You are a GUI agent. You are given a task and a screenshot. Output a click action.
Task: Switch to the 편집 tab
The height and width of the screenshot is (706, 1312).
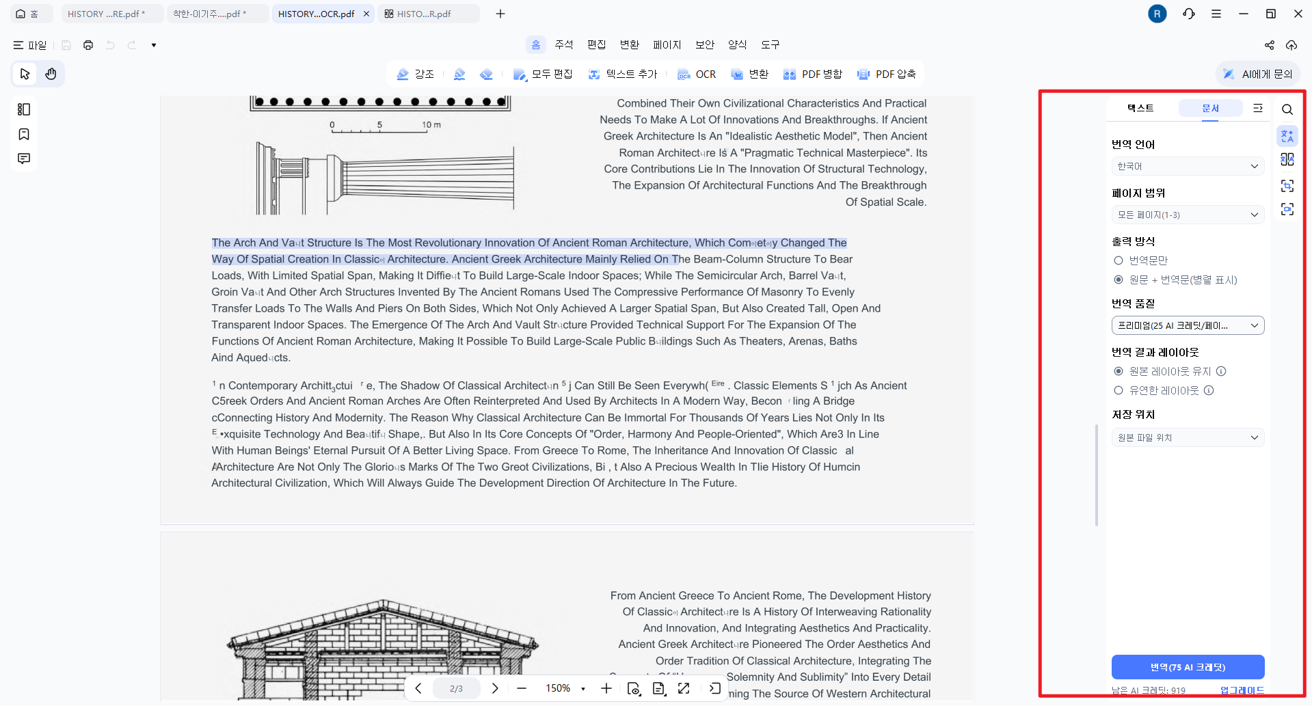(x=597, y=44)
